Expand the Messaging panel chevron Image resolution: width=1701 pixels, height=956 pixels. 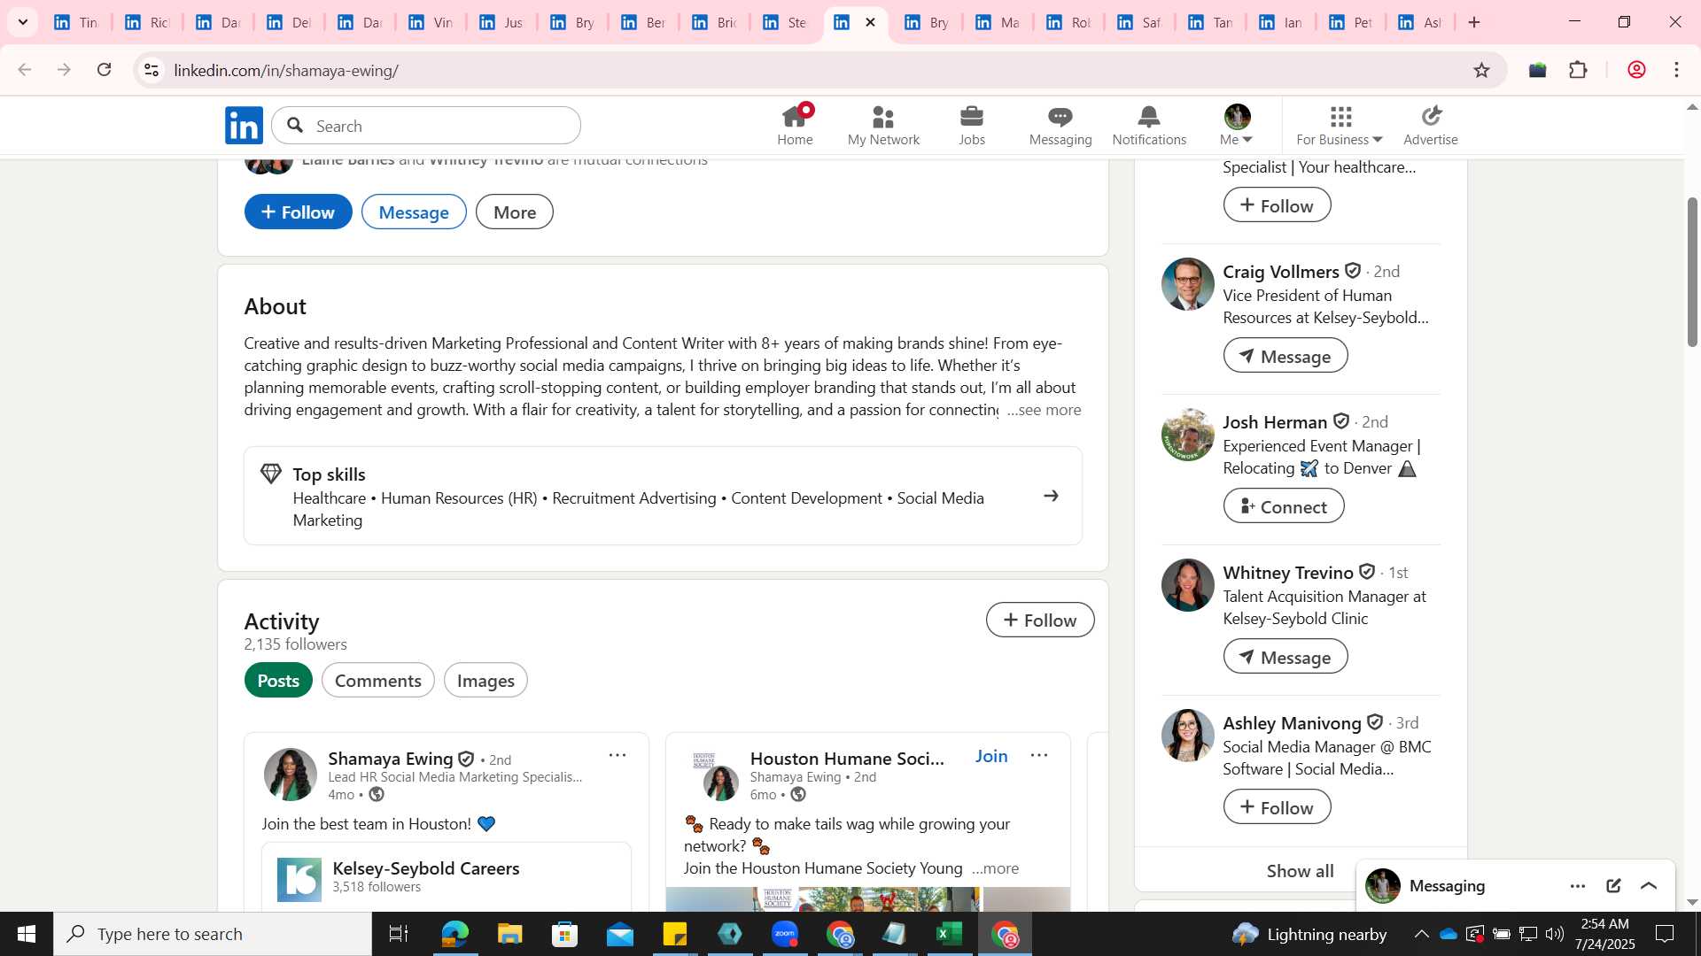pos(1649,886)
